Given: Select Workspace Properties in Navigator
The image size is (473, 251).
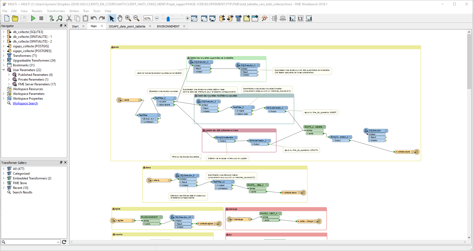Looking at the screenshot, I should [28, 99].
